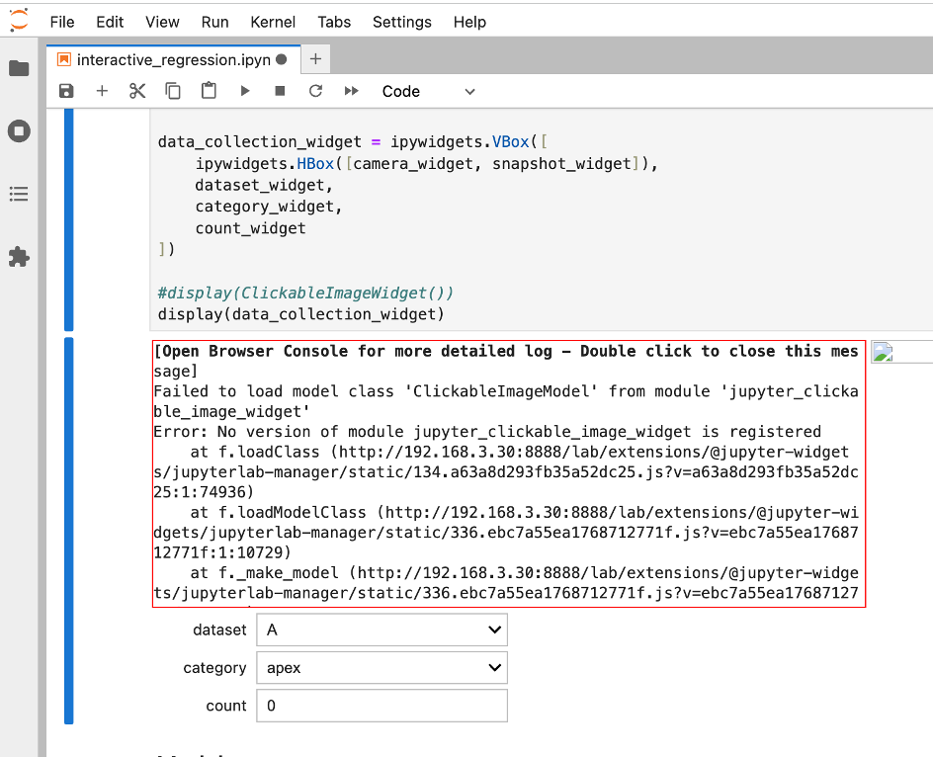Click the 'Error: No version of module' line
The width and height of the screenshot is (933, 757).
click(x=487, y=432)
